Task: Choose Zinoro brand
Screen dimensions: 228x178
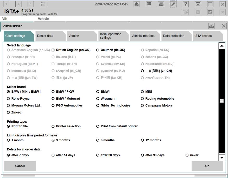Action: click(14, 112)
